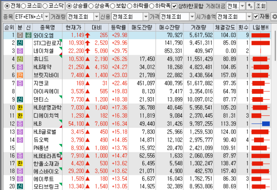Toggle the 상하한포함 checkbox

(174, 6)
